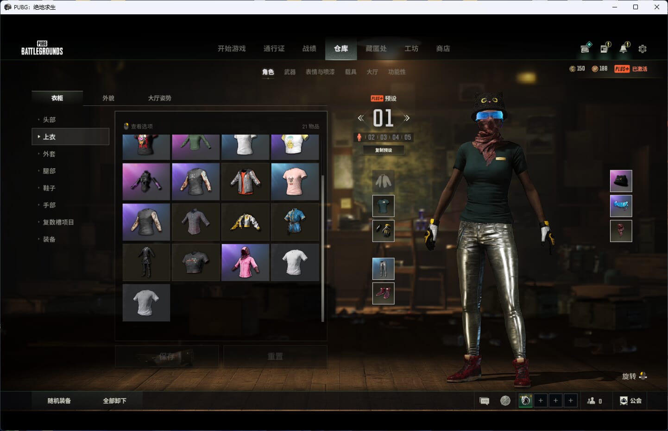Viewport: 668px width, 431px height.
Task: Open the 公会 guild button
Action: coord(631,400)
